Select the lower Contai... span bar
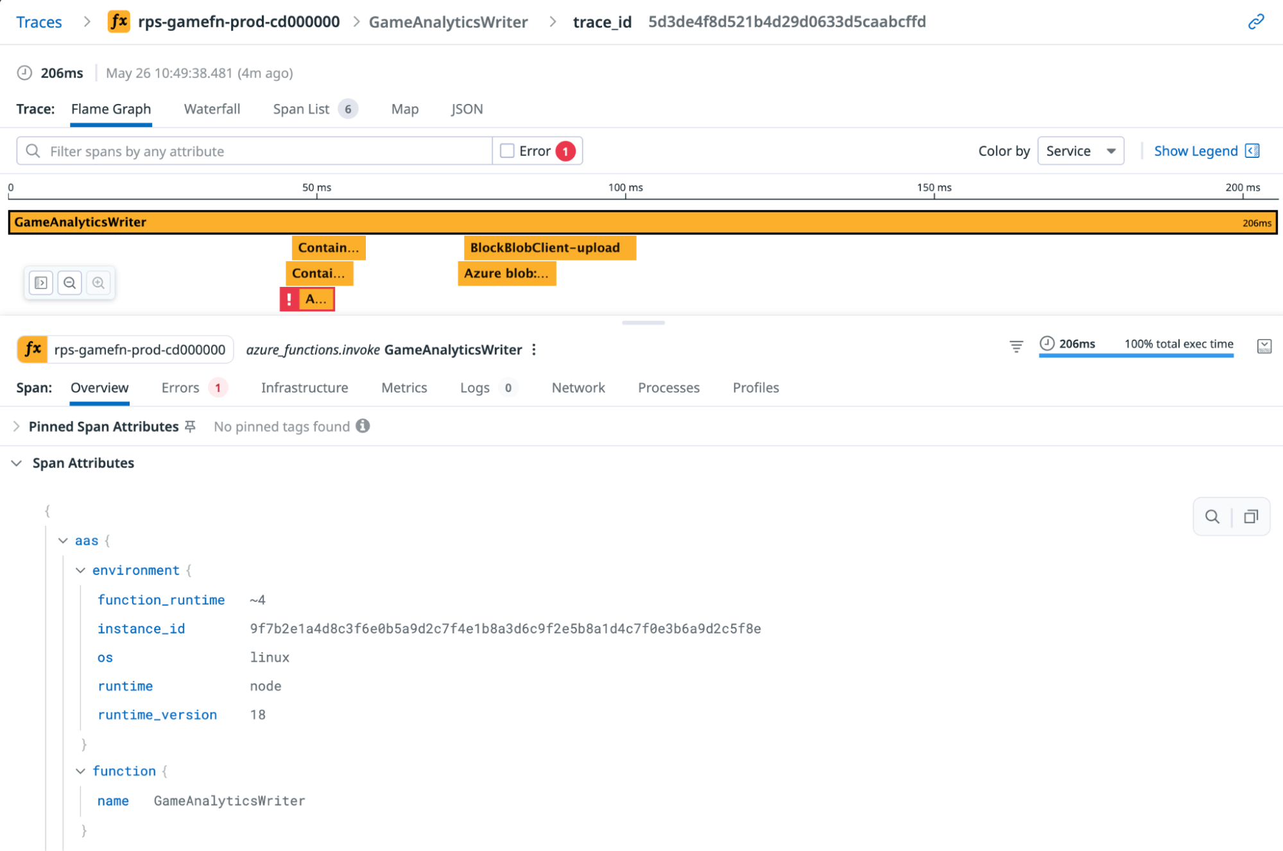The width and height of the screenshot is (1283, 851). click(319, 273)
